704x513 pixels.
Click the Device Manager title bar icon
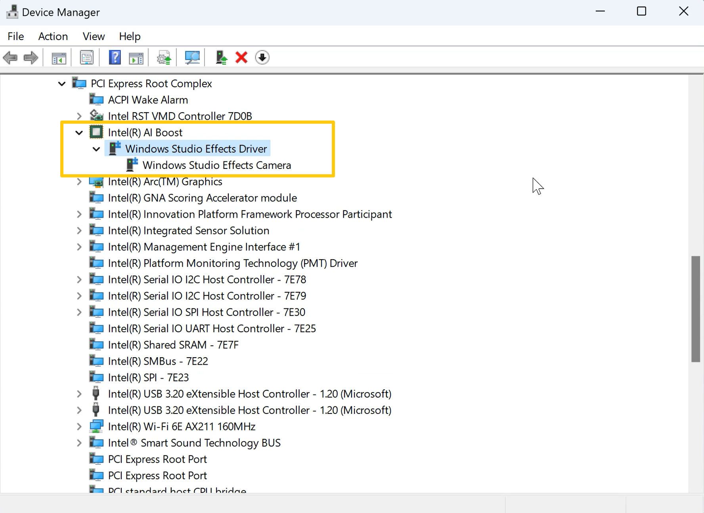(12, 12)
